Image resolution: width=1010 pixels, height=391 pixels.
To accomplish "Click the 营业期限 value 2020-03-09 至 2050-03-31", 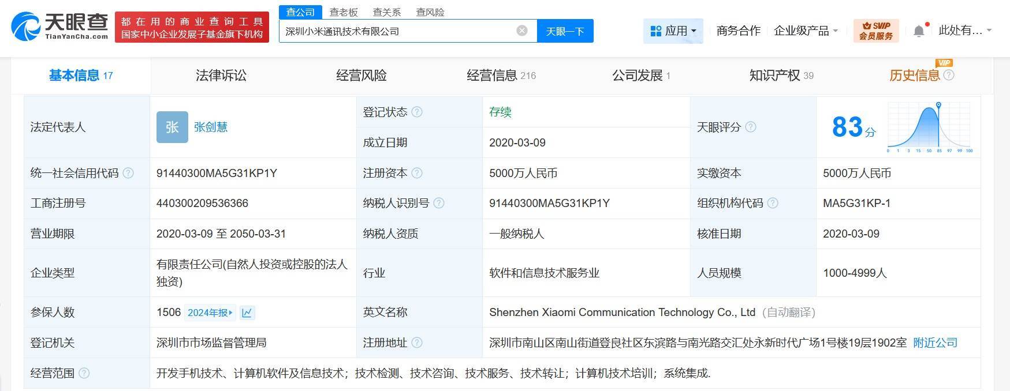I will pyautogui.click(x=221, y=234).
